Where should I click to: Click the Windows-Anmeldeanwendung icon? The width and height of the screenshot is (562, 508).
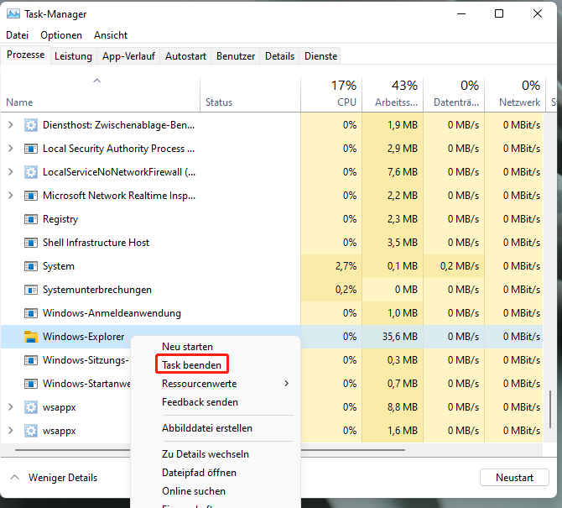(x=31, y=313)
